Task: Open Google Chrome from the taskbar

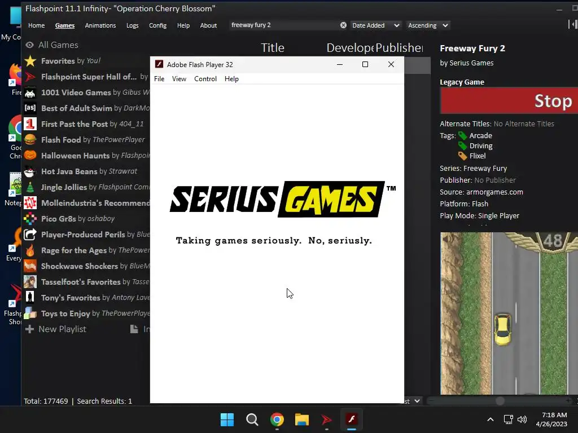Action: (277, 419)
